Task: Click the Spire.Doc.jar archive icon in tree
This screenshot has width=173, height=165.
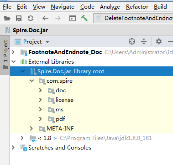Action: click(33, 71)
